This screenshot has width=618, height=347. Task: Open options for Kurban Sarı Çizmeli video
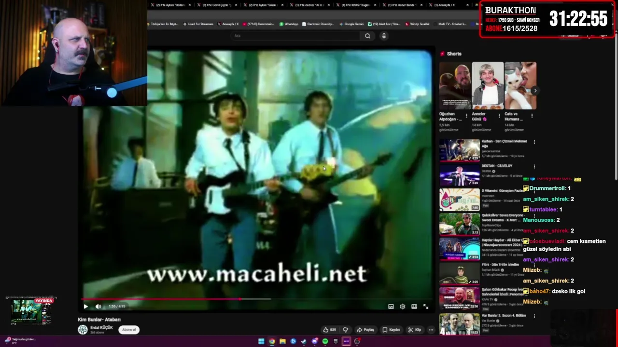pyautogui.click(x=534, y=142)
